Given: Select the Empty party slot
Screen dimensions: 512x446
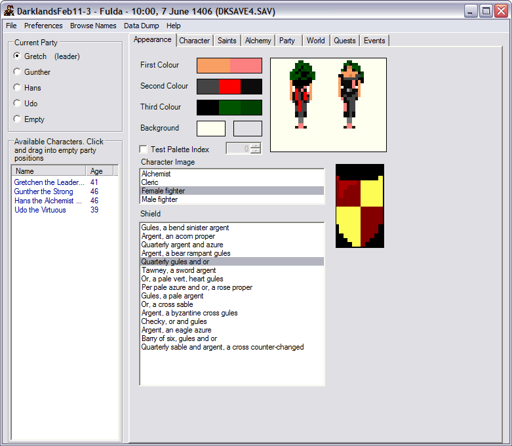Looking at the screenshot, I should click(17, 119).
